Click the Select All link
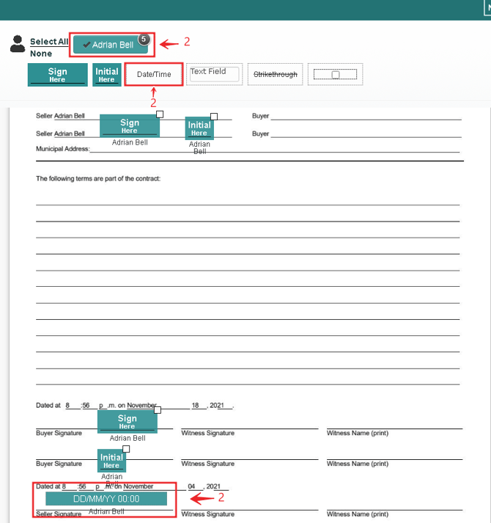491x523 pixels. point(49,42)
